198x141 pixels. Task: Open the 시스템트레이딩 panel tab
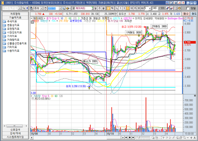pos(15,137)
